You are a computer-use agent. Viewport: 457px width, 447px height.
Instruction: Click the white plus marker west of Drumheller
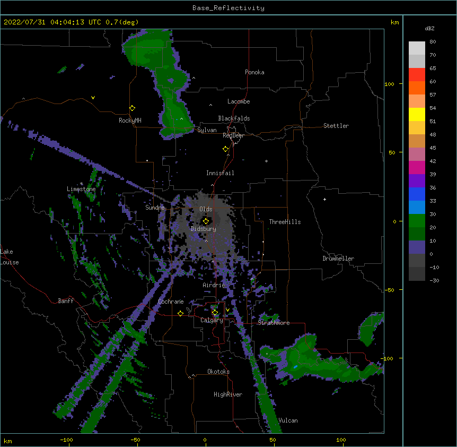(324, 199)
